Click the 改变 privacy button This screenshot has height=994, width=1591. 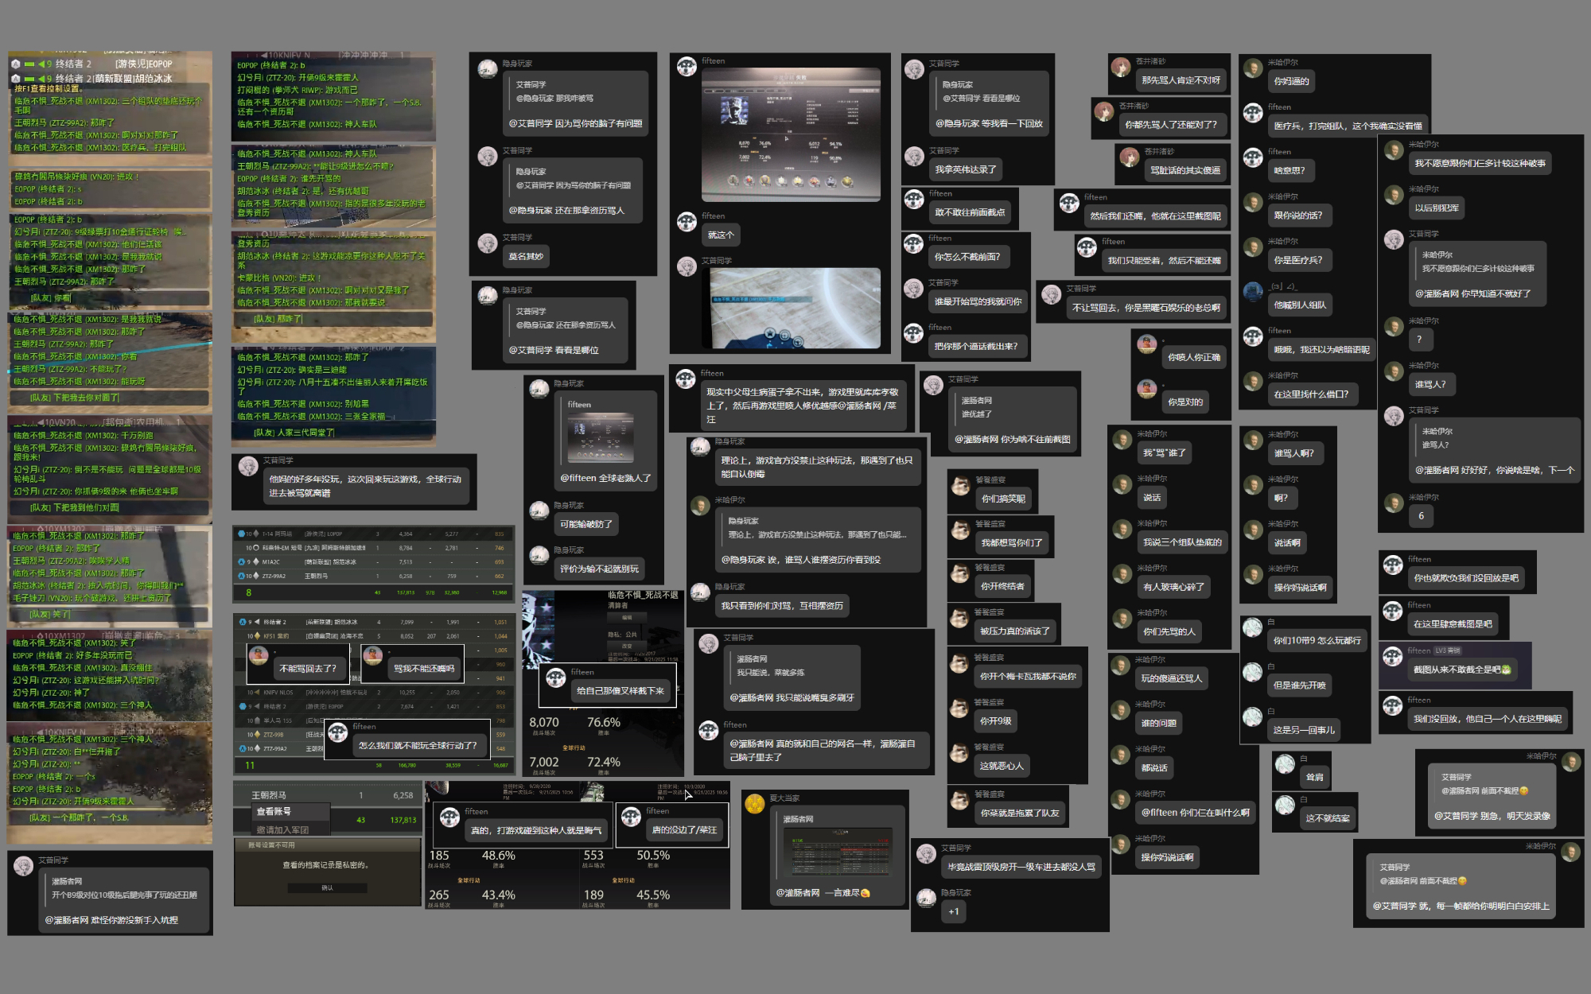pos(626,646)
